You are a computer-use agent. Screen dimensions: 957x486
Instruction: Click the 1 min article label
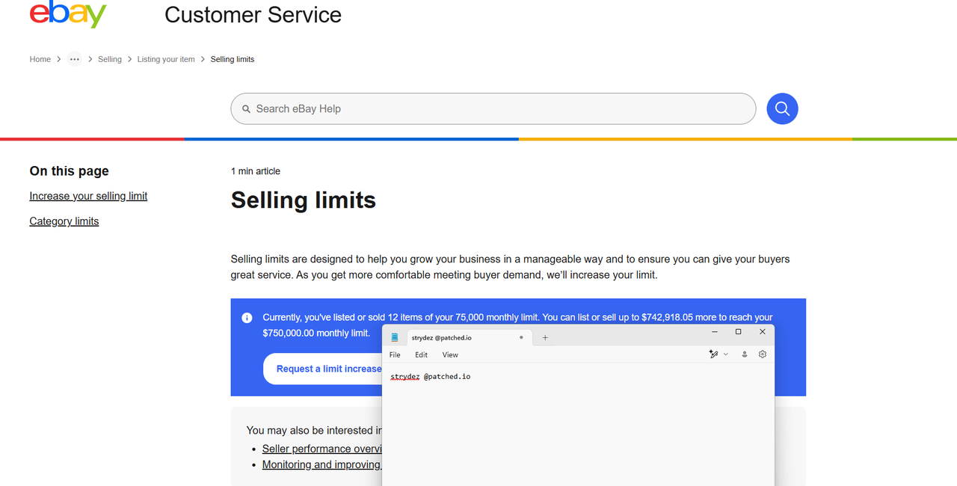pos(256,171)
